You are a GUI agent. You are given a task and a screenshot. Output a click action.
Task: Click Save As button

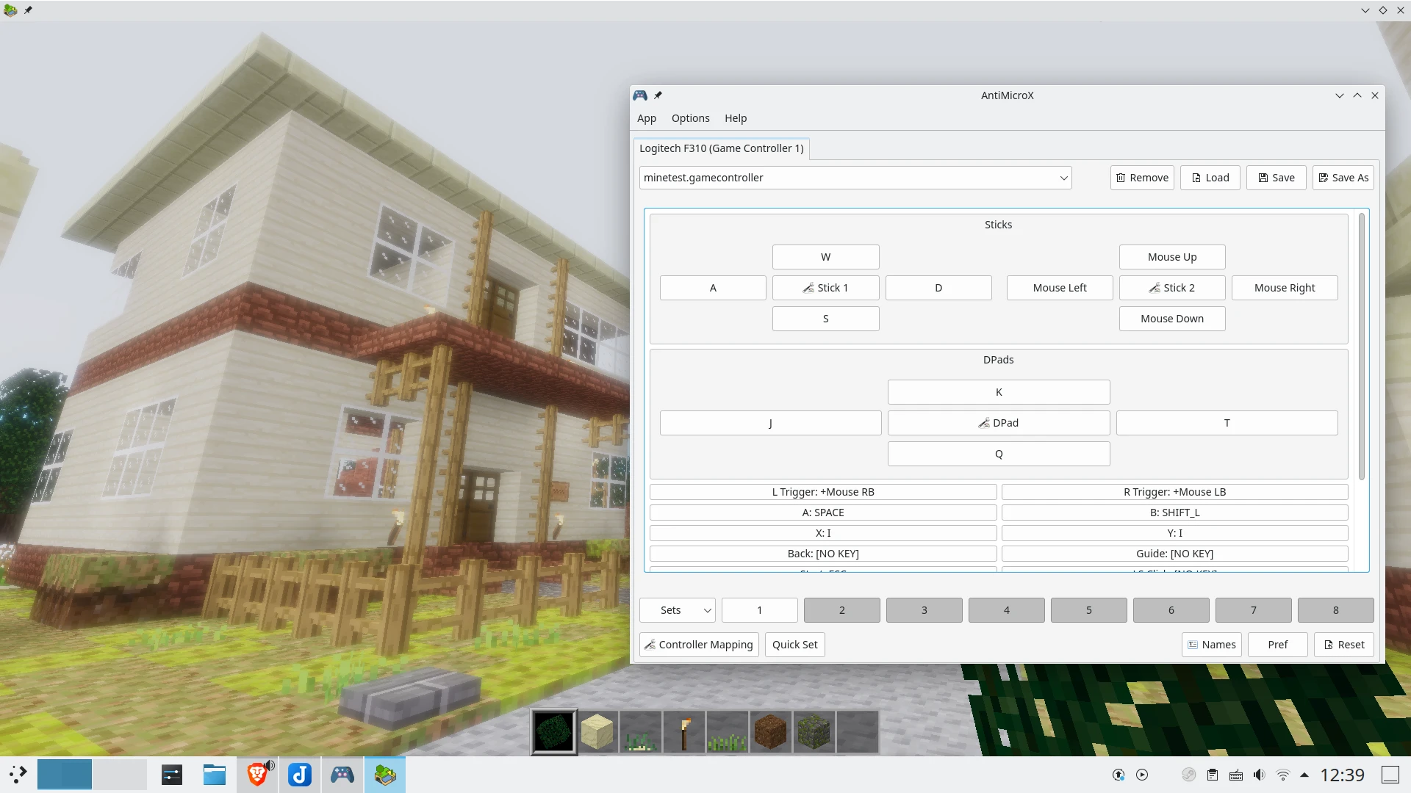(x=1343, y=178)
